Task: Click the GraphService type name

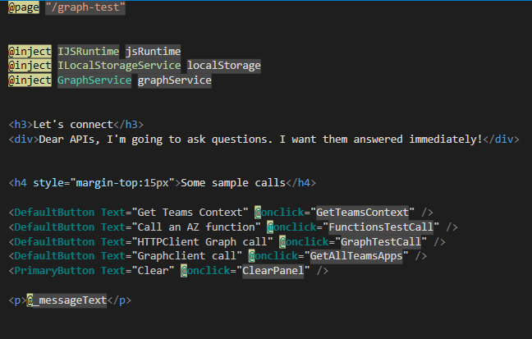Action: tap(94, 80)
